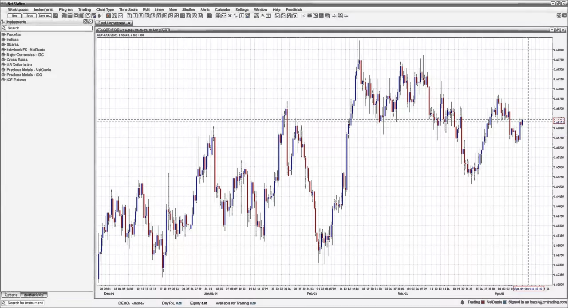Switch chart to 1-minute timeframe

(135, 16)
